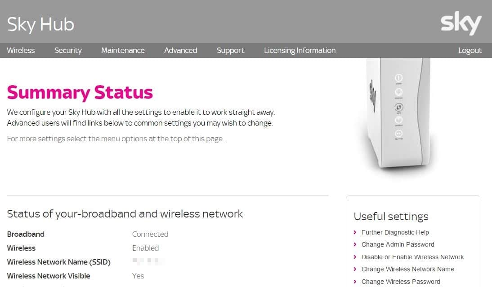Click Disable or Enable Wireless Network
Screen dimensions: 492x287
[x=412, y=257]
